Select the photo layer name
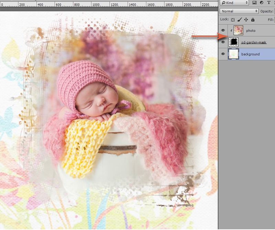The width and height of the screenshot is (275, 230). [x=251, y=31]
